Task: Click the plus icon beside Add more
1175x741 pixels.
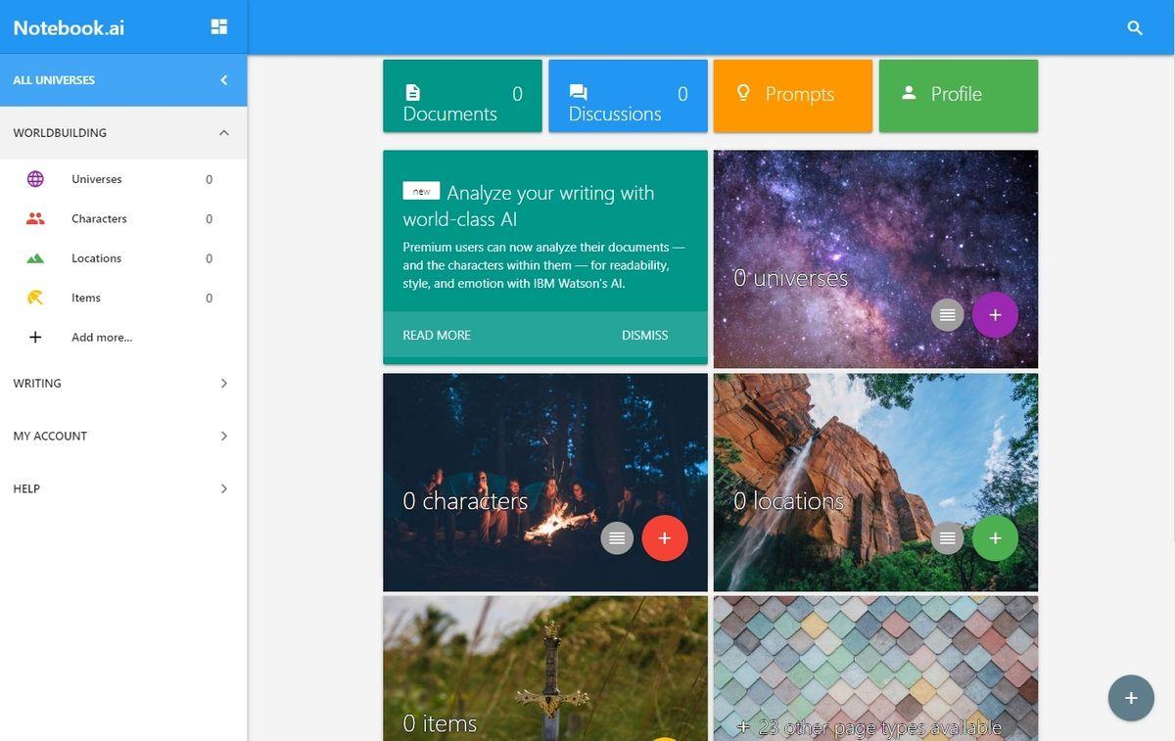Action: coord(35,337)
